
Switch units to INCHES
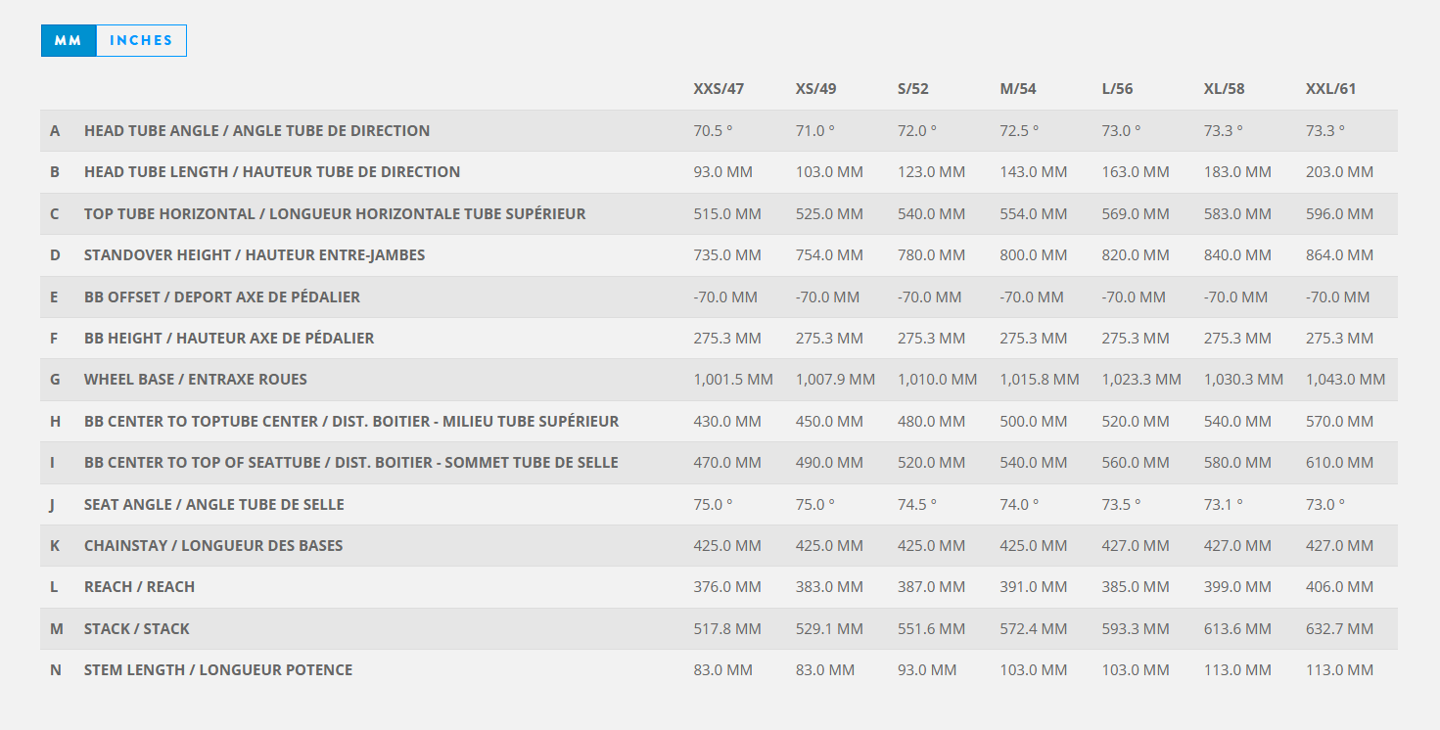(x=141, y=41)
